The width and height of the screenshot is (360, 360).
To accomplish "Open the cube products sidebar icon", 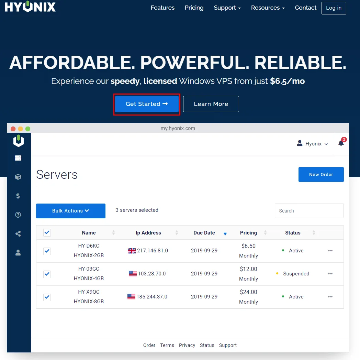I will click(x=18, y=177).
